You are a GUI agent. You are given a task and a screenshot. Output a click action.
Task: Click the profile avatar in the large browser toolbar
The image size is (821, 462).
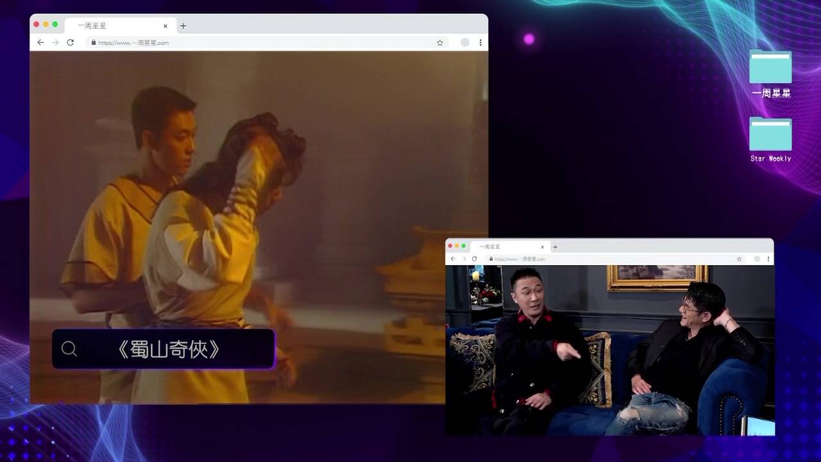click(465, 42)
